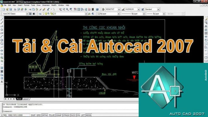208x117 pixels.
Task: Switch to the Layout1 tab
Action: click(x=26, y=99)
